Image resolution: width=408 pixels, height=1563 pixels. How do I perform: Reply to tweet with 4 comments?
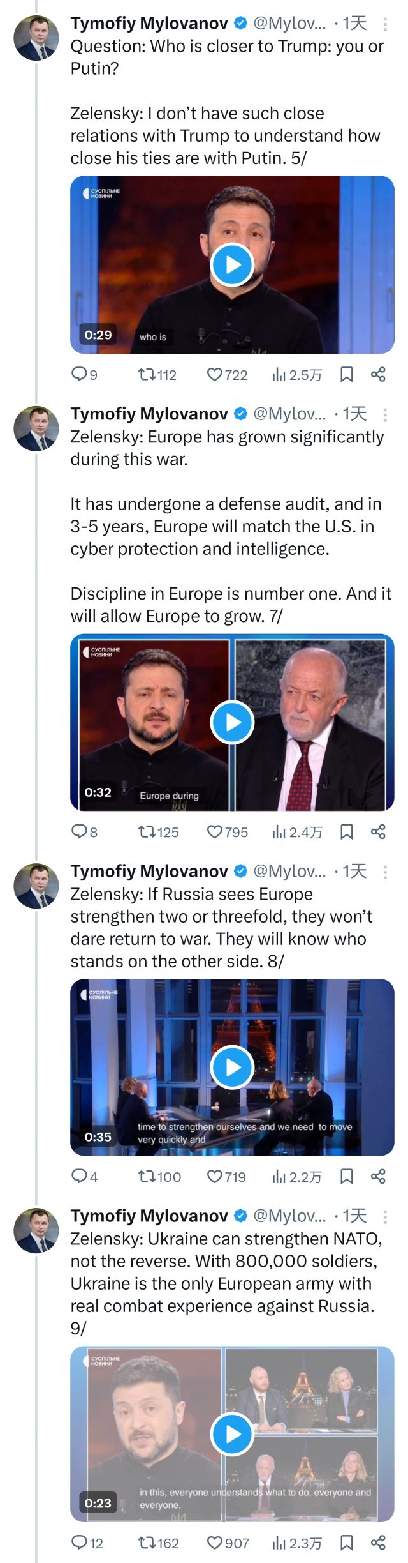tap(79, 1176)
